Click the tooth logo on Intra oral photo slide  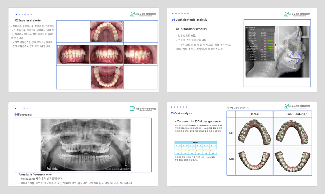(132, 14)
